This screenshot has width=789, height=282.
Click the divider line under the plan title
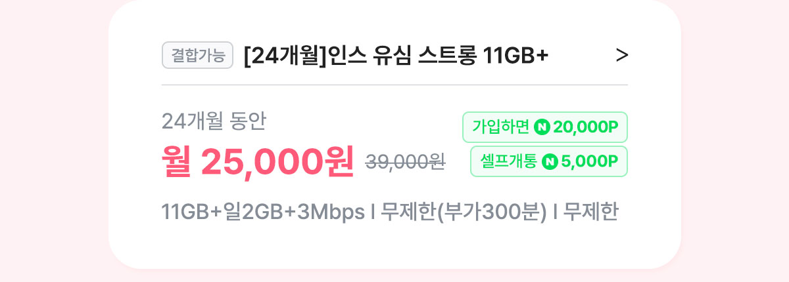[394, 85]
